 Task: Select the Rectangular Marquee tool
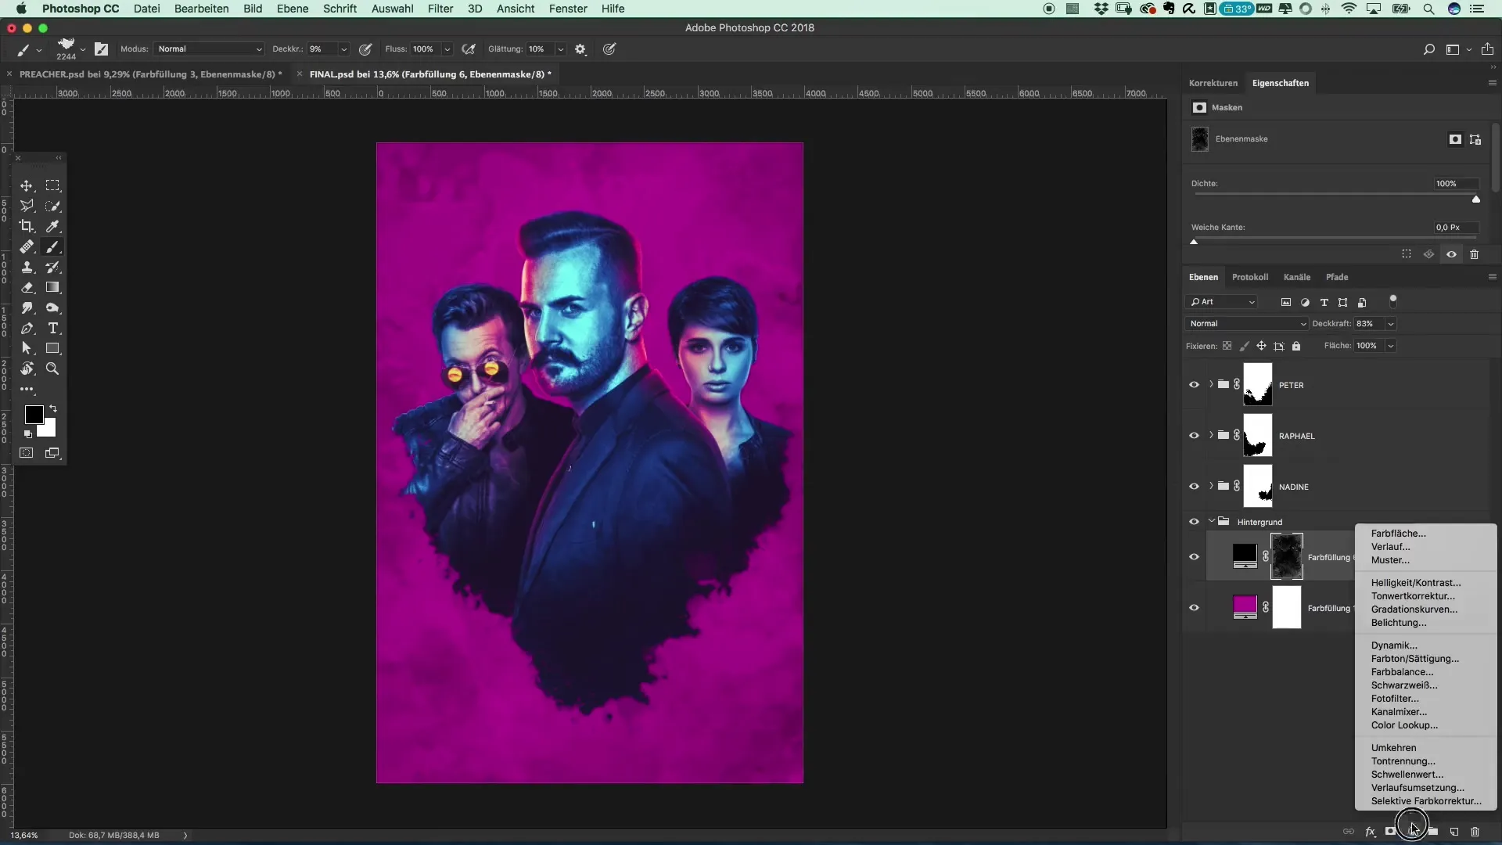click(52, 185)
